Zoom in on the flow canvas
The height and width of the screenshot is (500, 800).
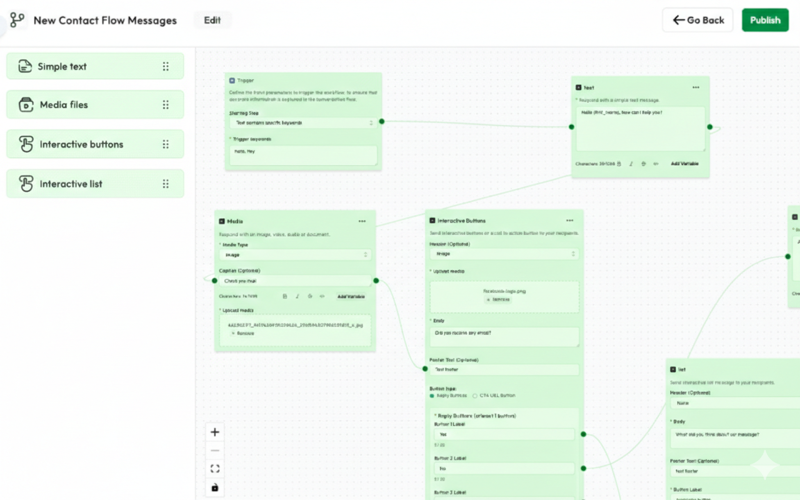(x=215, y=432)
